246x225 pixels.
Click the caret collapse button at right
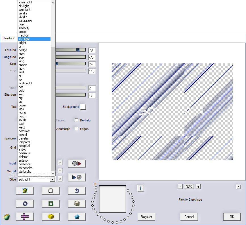[x=238, y=187]
